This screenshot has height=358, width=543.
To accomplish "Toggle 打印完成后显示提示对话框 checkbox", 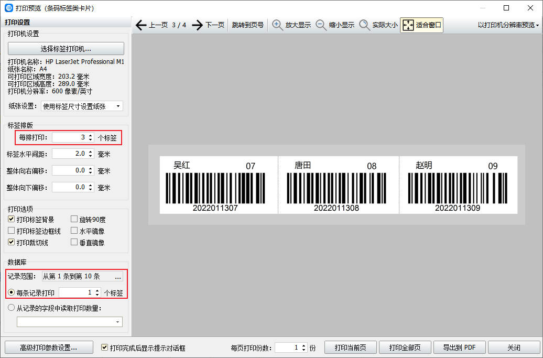I will (104, 348).
